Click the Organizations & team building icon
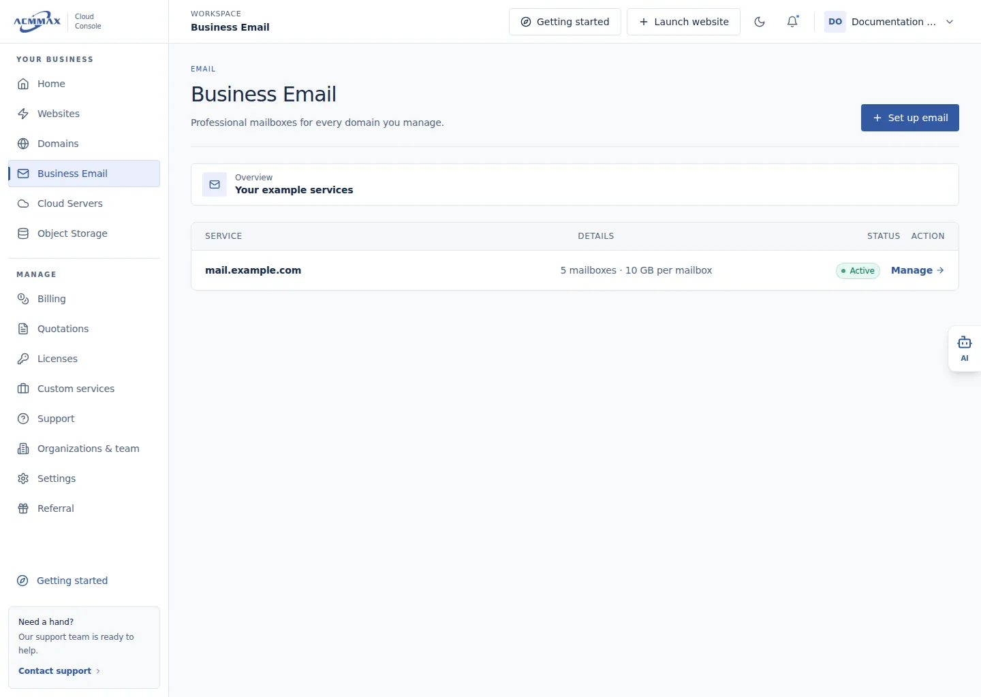Screen dimensions: 981x697 pos(23,449)
